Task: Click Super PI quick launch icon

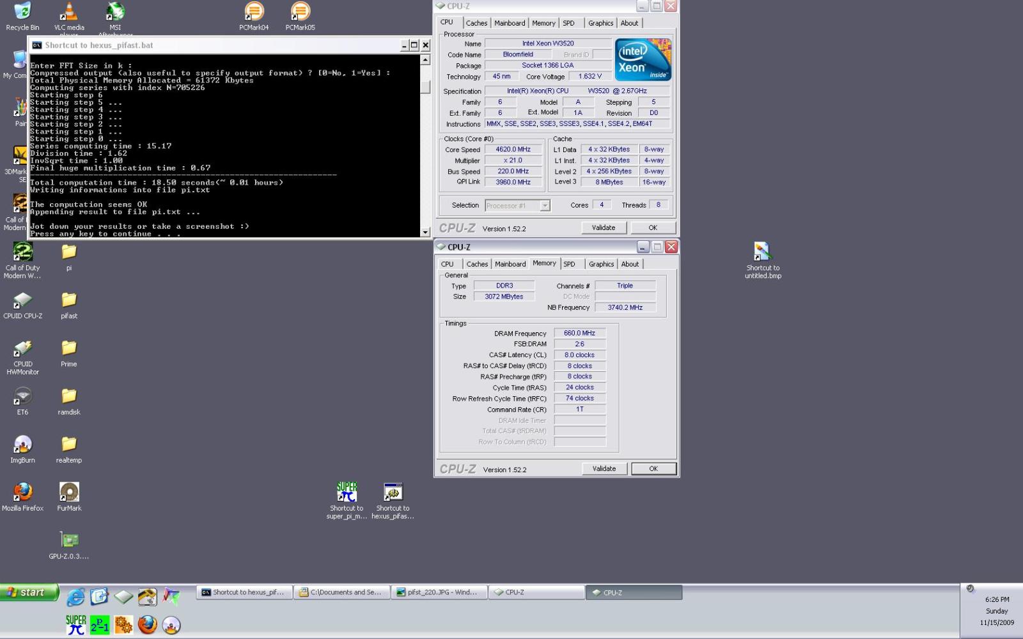Action: coord(75,625)
